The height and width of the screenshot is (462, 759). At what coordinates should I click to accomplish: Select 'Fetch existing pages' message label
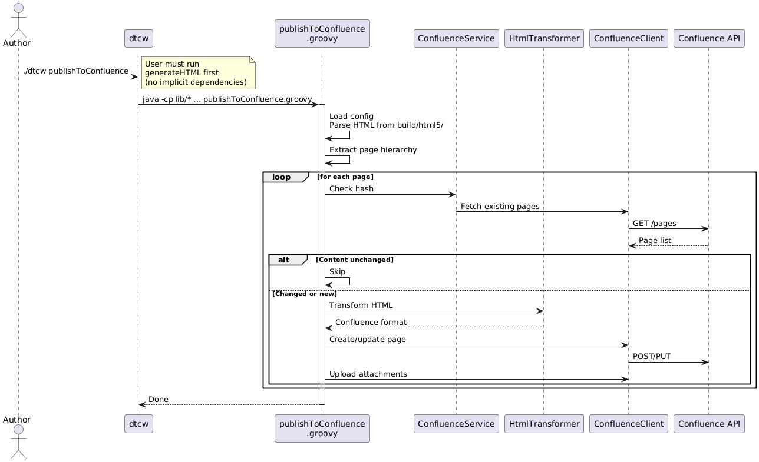click(x=500, y=206)
